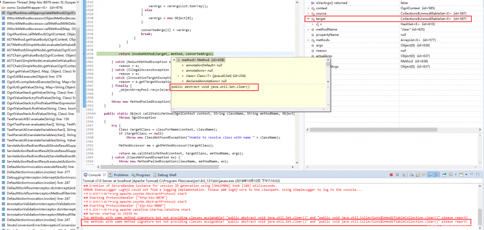The width and height of the screenshot is (484, 230).
Task: Toggle show console on standard output change
Action: coord(430,175)
